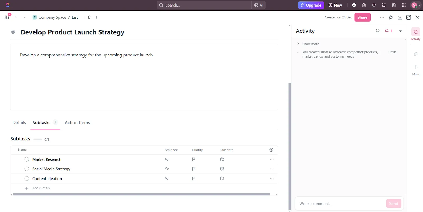Click the subtasks horizontal scrollbar

[x=142, y=194]
